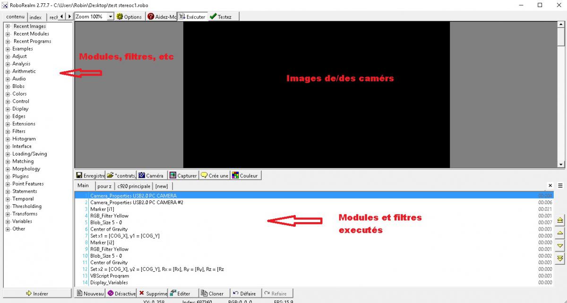
Task: Duplicate module with Cloner button
Action: coord(215,293)
